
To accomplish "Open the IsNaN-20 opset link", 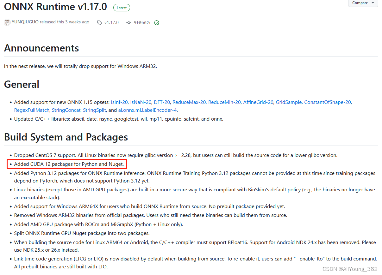I will (x=141, y=102).
